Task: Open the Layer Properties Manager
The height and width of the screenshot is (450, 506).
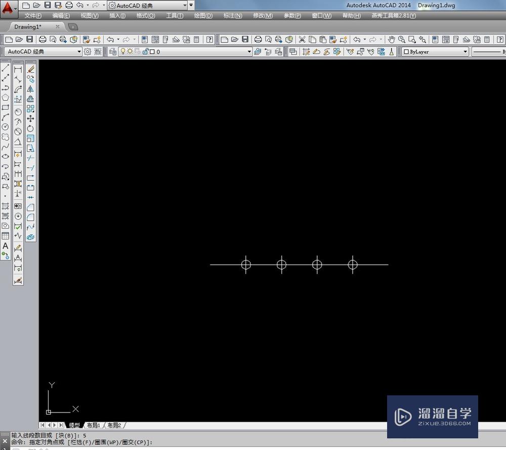Action: point(113,52)
